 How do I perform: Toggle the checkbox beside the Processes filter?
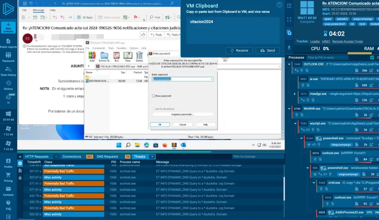(372, 58)
